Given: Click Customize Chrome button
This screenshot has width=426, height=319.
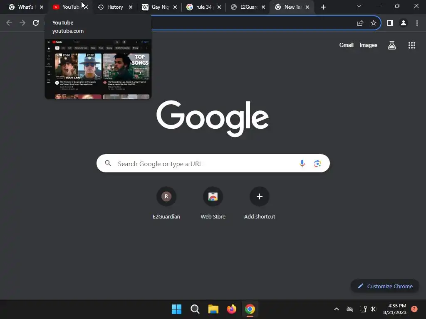Looking at the screenshot, I should click(x=385, y=286).
